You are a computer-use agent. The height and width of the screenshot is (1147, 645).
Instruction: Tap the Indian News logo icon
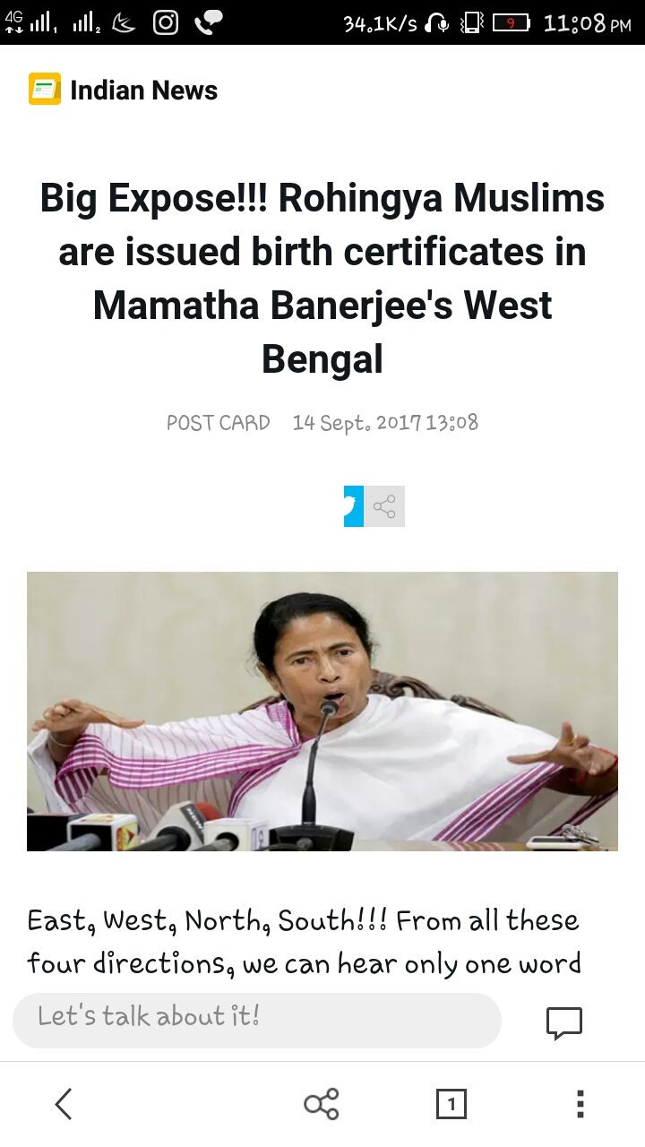(x=45, y=90)
